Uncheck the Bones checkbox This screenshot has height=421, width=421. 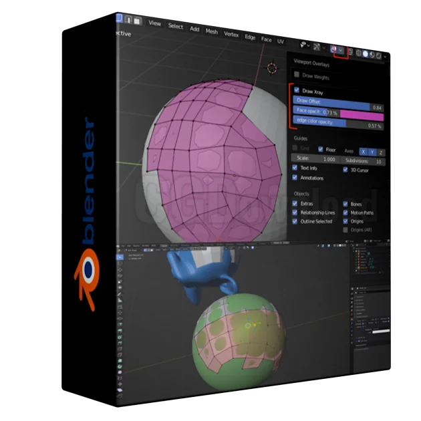[x=345, y=204]
